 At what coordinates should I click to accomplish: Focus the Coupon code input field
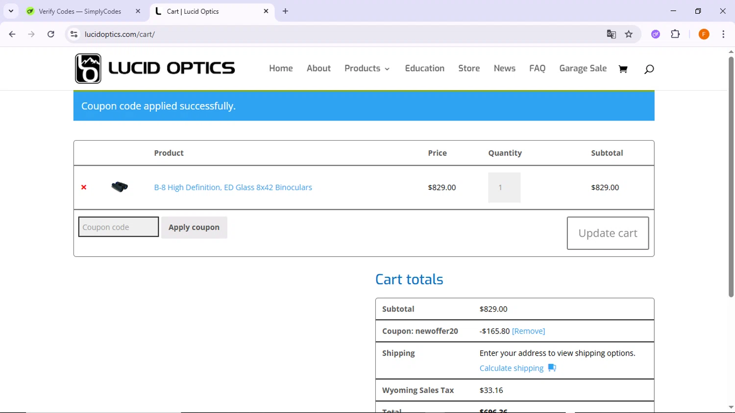pos(119,227)
